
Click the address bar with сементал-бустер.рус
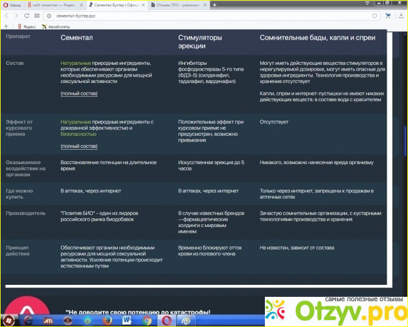[x=188, y=15]
